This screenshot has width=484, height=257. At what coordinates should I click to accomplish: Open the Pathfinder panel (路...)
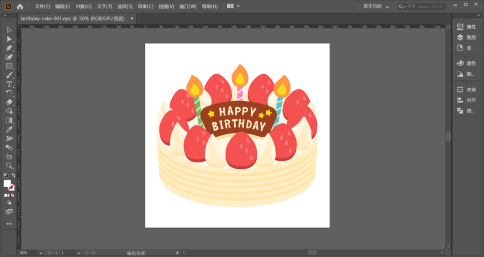point(467,111)
